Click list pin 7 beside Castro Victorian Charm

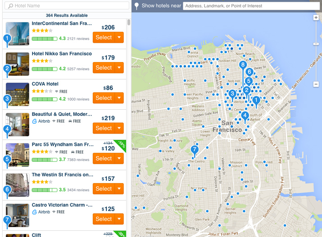pyautogui.click(x=7, y=220)
